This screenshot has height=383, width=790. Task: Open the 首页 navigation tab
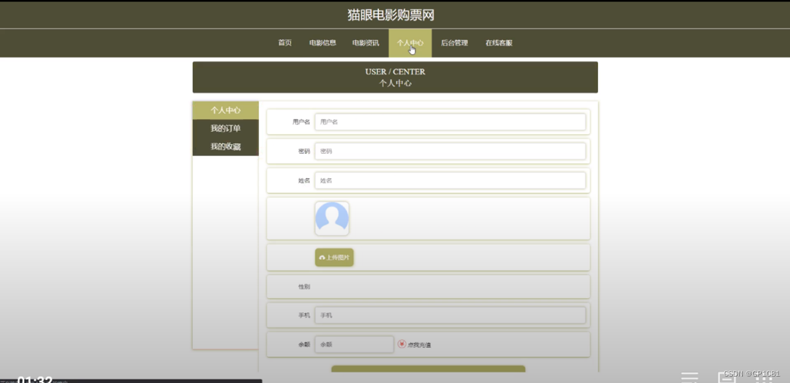tap(285, 43)
